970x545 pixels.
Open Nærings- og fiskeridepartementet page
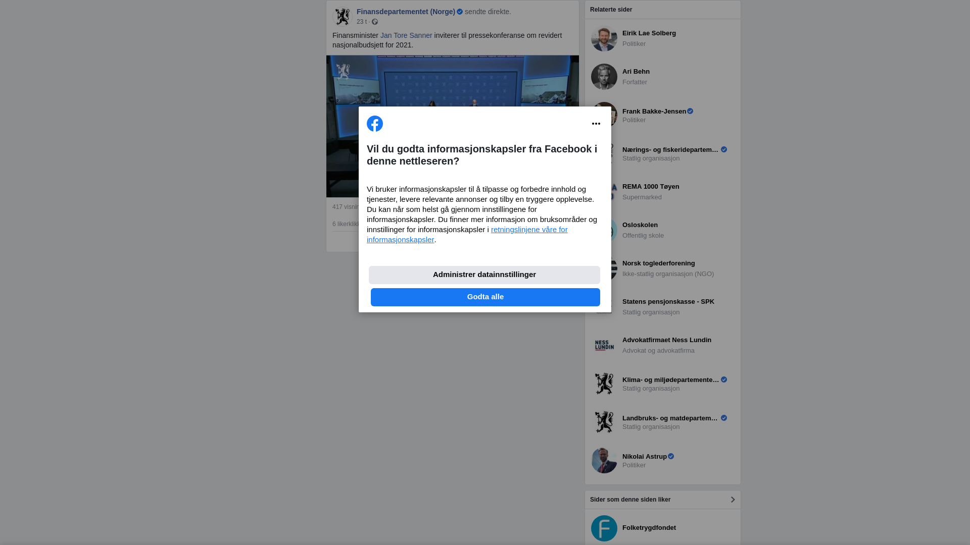pyautogui.click(x=670, y=150)
